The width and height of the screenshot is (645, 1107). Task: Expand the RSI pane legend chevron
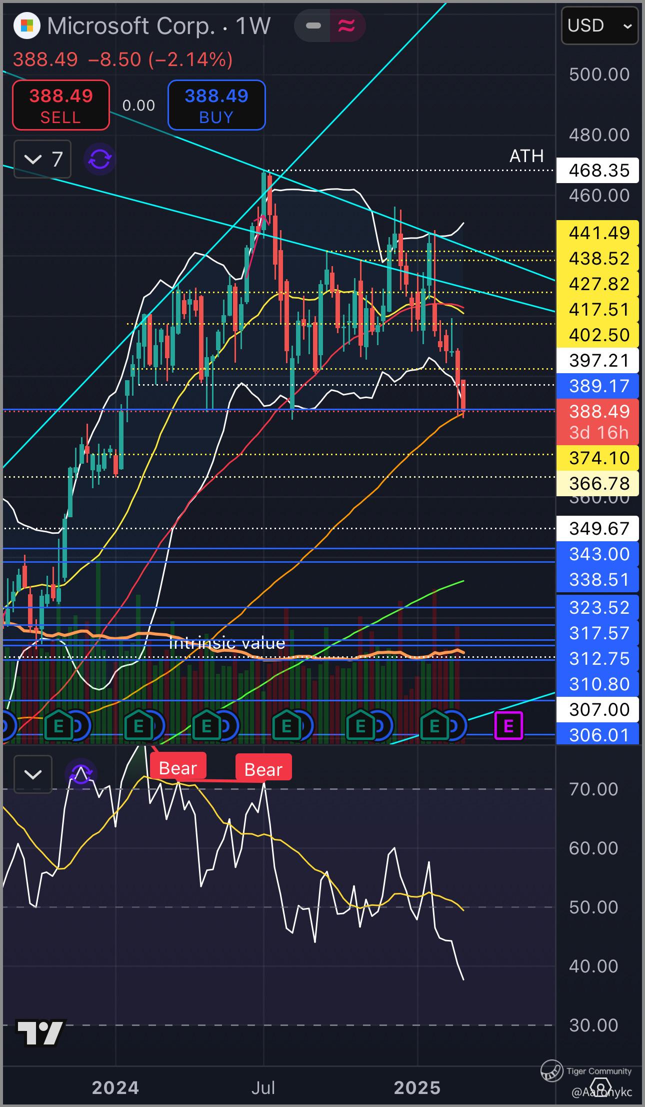[33, 774]
